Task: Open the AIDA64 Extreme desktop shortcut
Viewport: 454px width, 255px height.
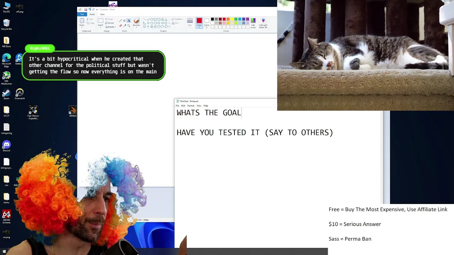Action: pyautogui.click(x=6, y=217)
